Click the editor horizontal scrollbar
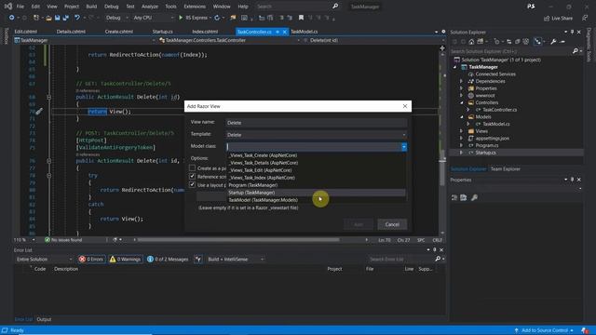 pos(238,240)
